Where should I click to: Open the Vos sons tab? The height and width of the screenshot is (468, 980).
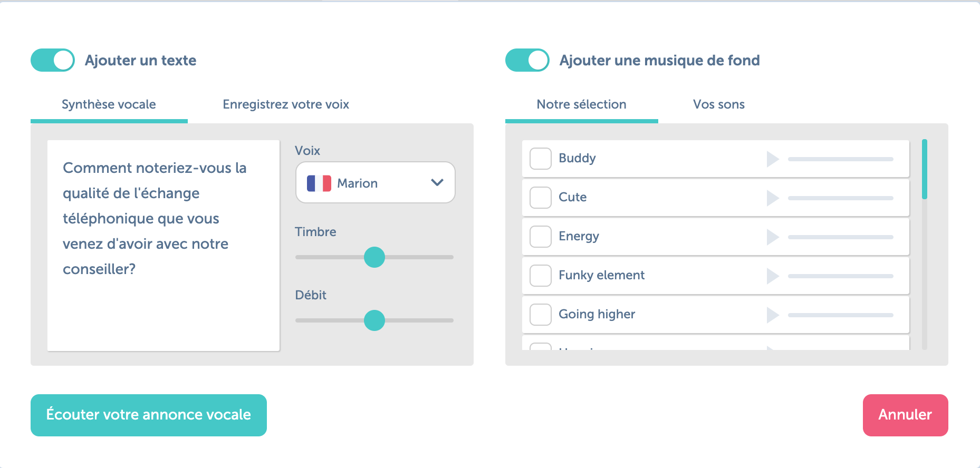click(719, 104)
